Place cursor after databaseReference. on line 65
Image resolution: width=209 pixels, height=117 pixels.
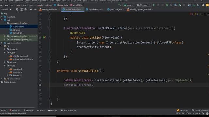point(93,85)
